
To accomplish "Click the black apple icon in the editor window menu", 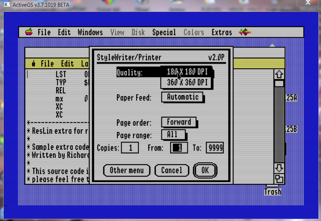I will [x=33, y=64].
